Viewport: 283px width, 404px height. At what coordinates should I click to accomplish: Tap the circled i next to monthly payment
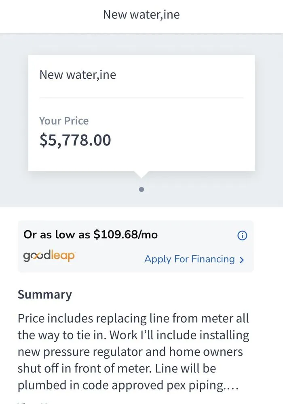tap(242, 235)
